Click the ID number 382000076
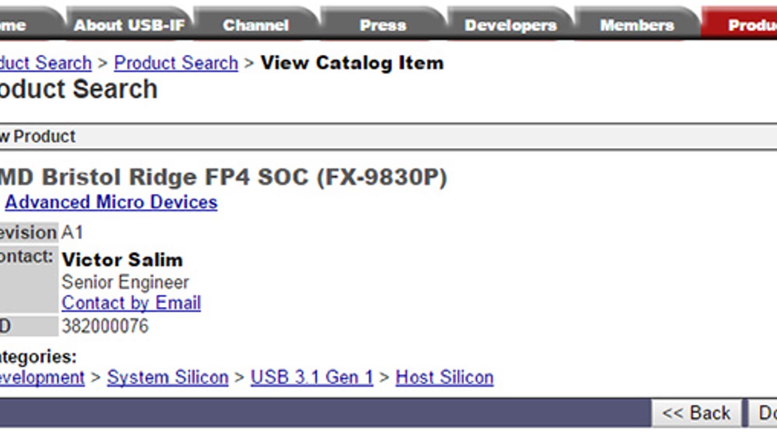 (105, 326)
